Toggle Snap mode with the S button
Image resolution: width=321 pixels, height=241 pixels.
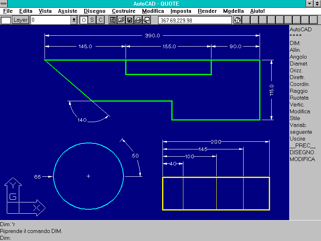tap(92, 20)
